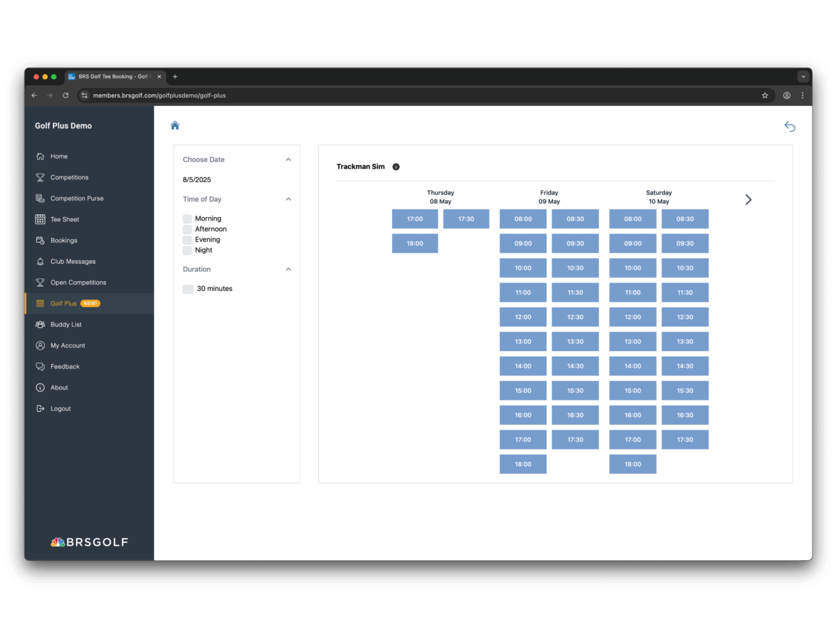Click the Club Messages bell icon

40,262
